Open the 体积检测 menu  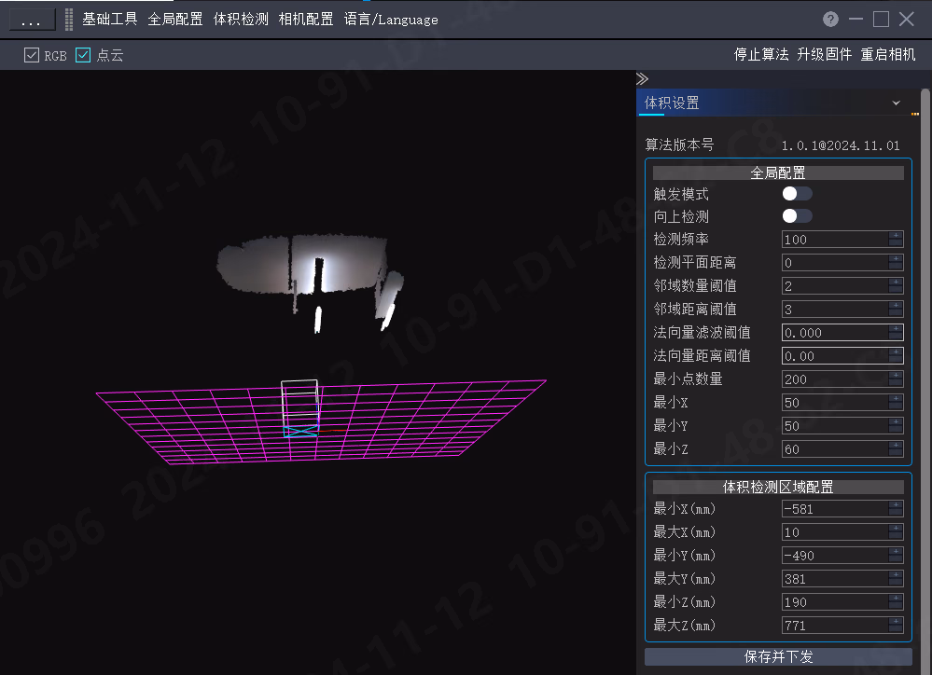(x=241, y=19)
